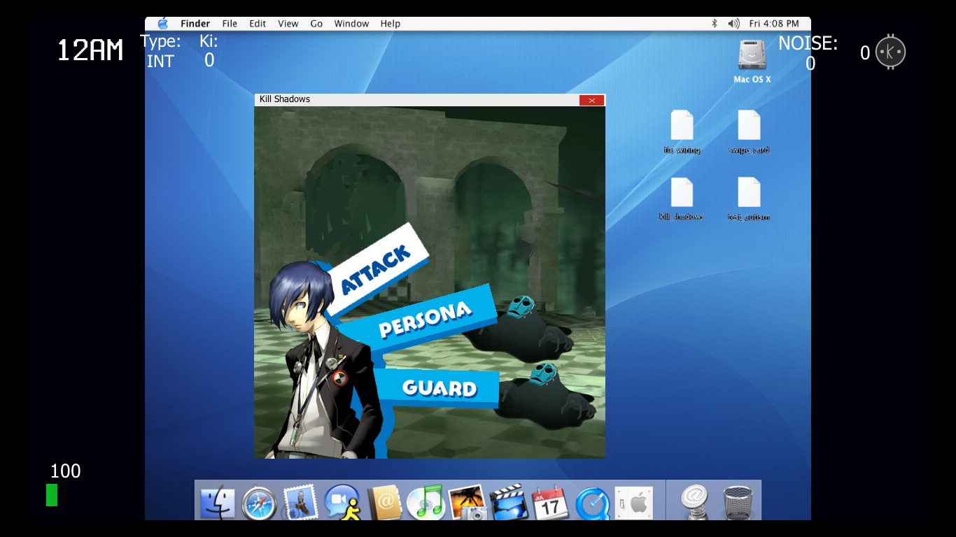
Task: Open the kill_shadows desktop file
Action: pyautogui.click(x=682, y=199)
